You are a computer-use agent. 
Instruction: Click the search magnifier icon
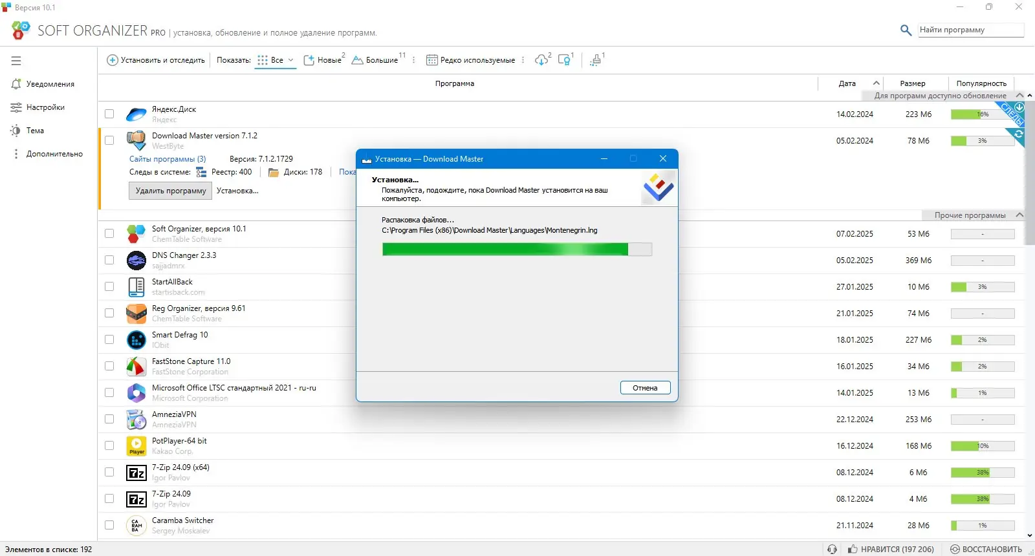[x=906, y=30]
